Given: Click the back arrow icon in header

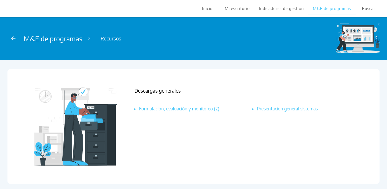Looking at the screenshot, I should (13, 38).
